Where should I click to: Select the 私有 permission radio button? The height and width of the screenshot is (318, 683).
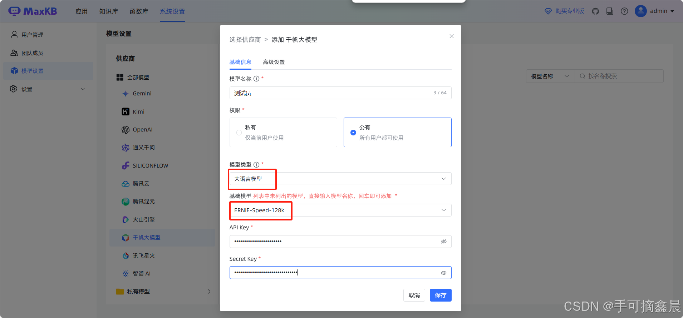(x=239, y=133)
